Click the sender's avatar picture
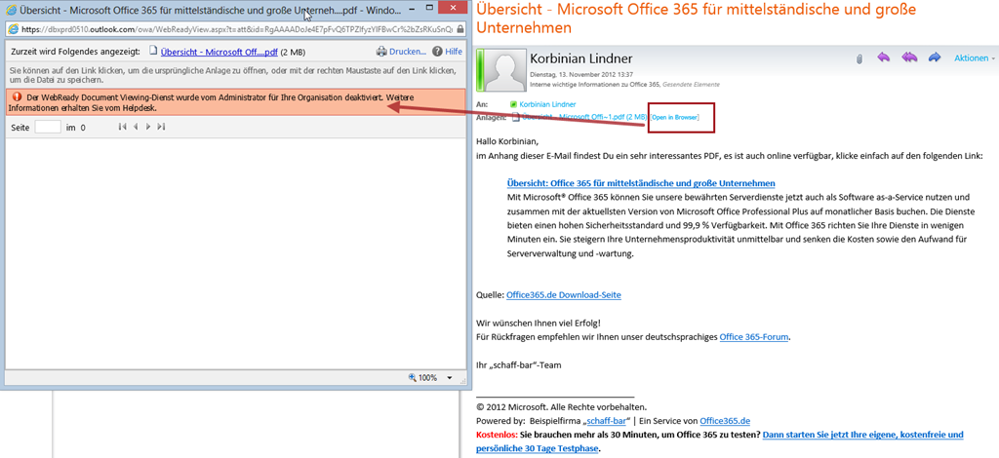The height and width of the screenshot is (458, 999). (x=504, y=69)
